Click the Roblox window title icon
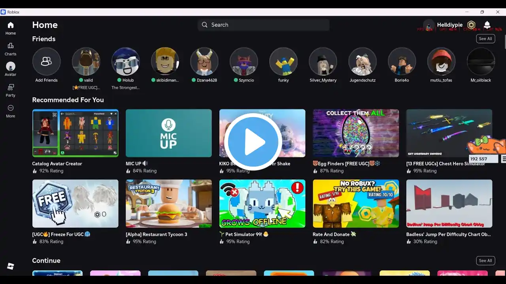This screenshot has width=506, height=284. coord(3,12)
